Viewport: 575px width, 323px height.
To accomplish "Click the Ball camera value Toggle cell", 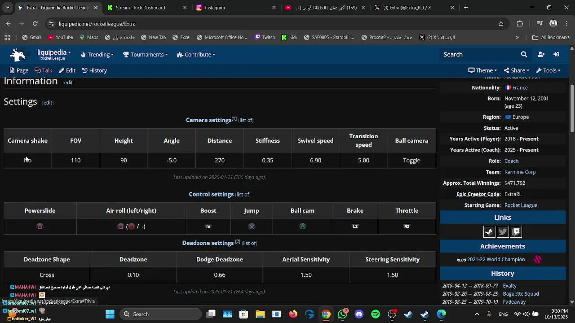I will (x=411, y=160).
